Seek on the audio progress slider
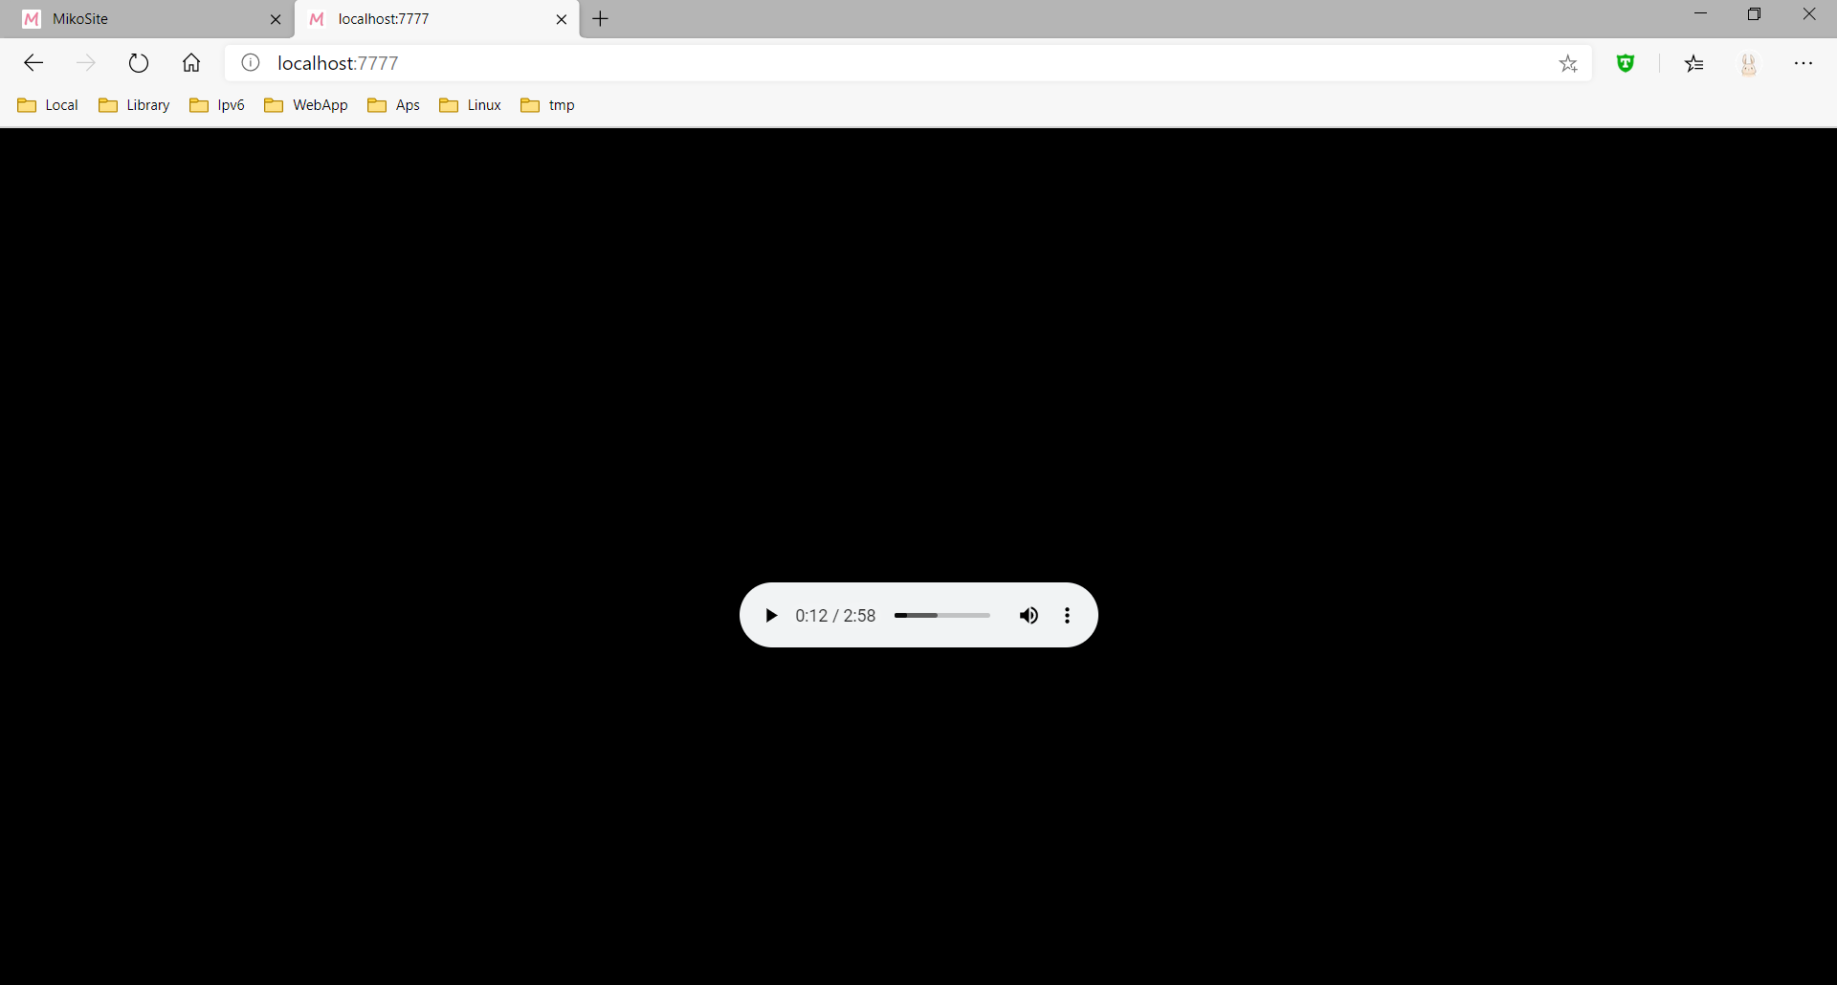Screen dimensions: 1837x985 pyautogui.click(x=942, y=616)
